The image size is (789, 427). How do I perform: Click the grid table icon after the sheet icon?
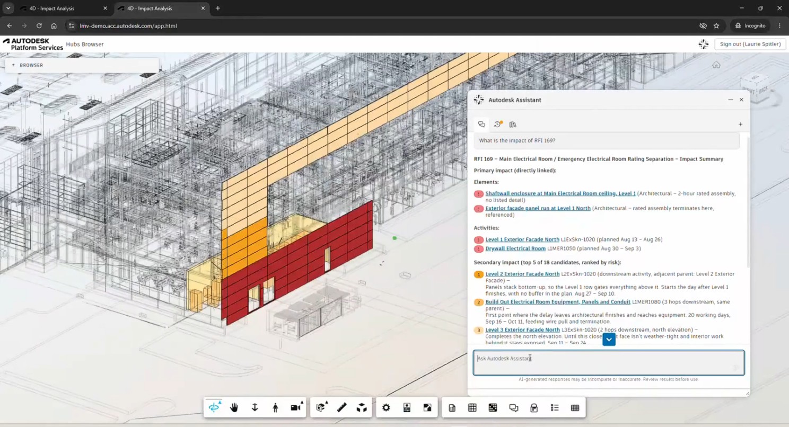pyautogui.click(x=472, y=407)
